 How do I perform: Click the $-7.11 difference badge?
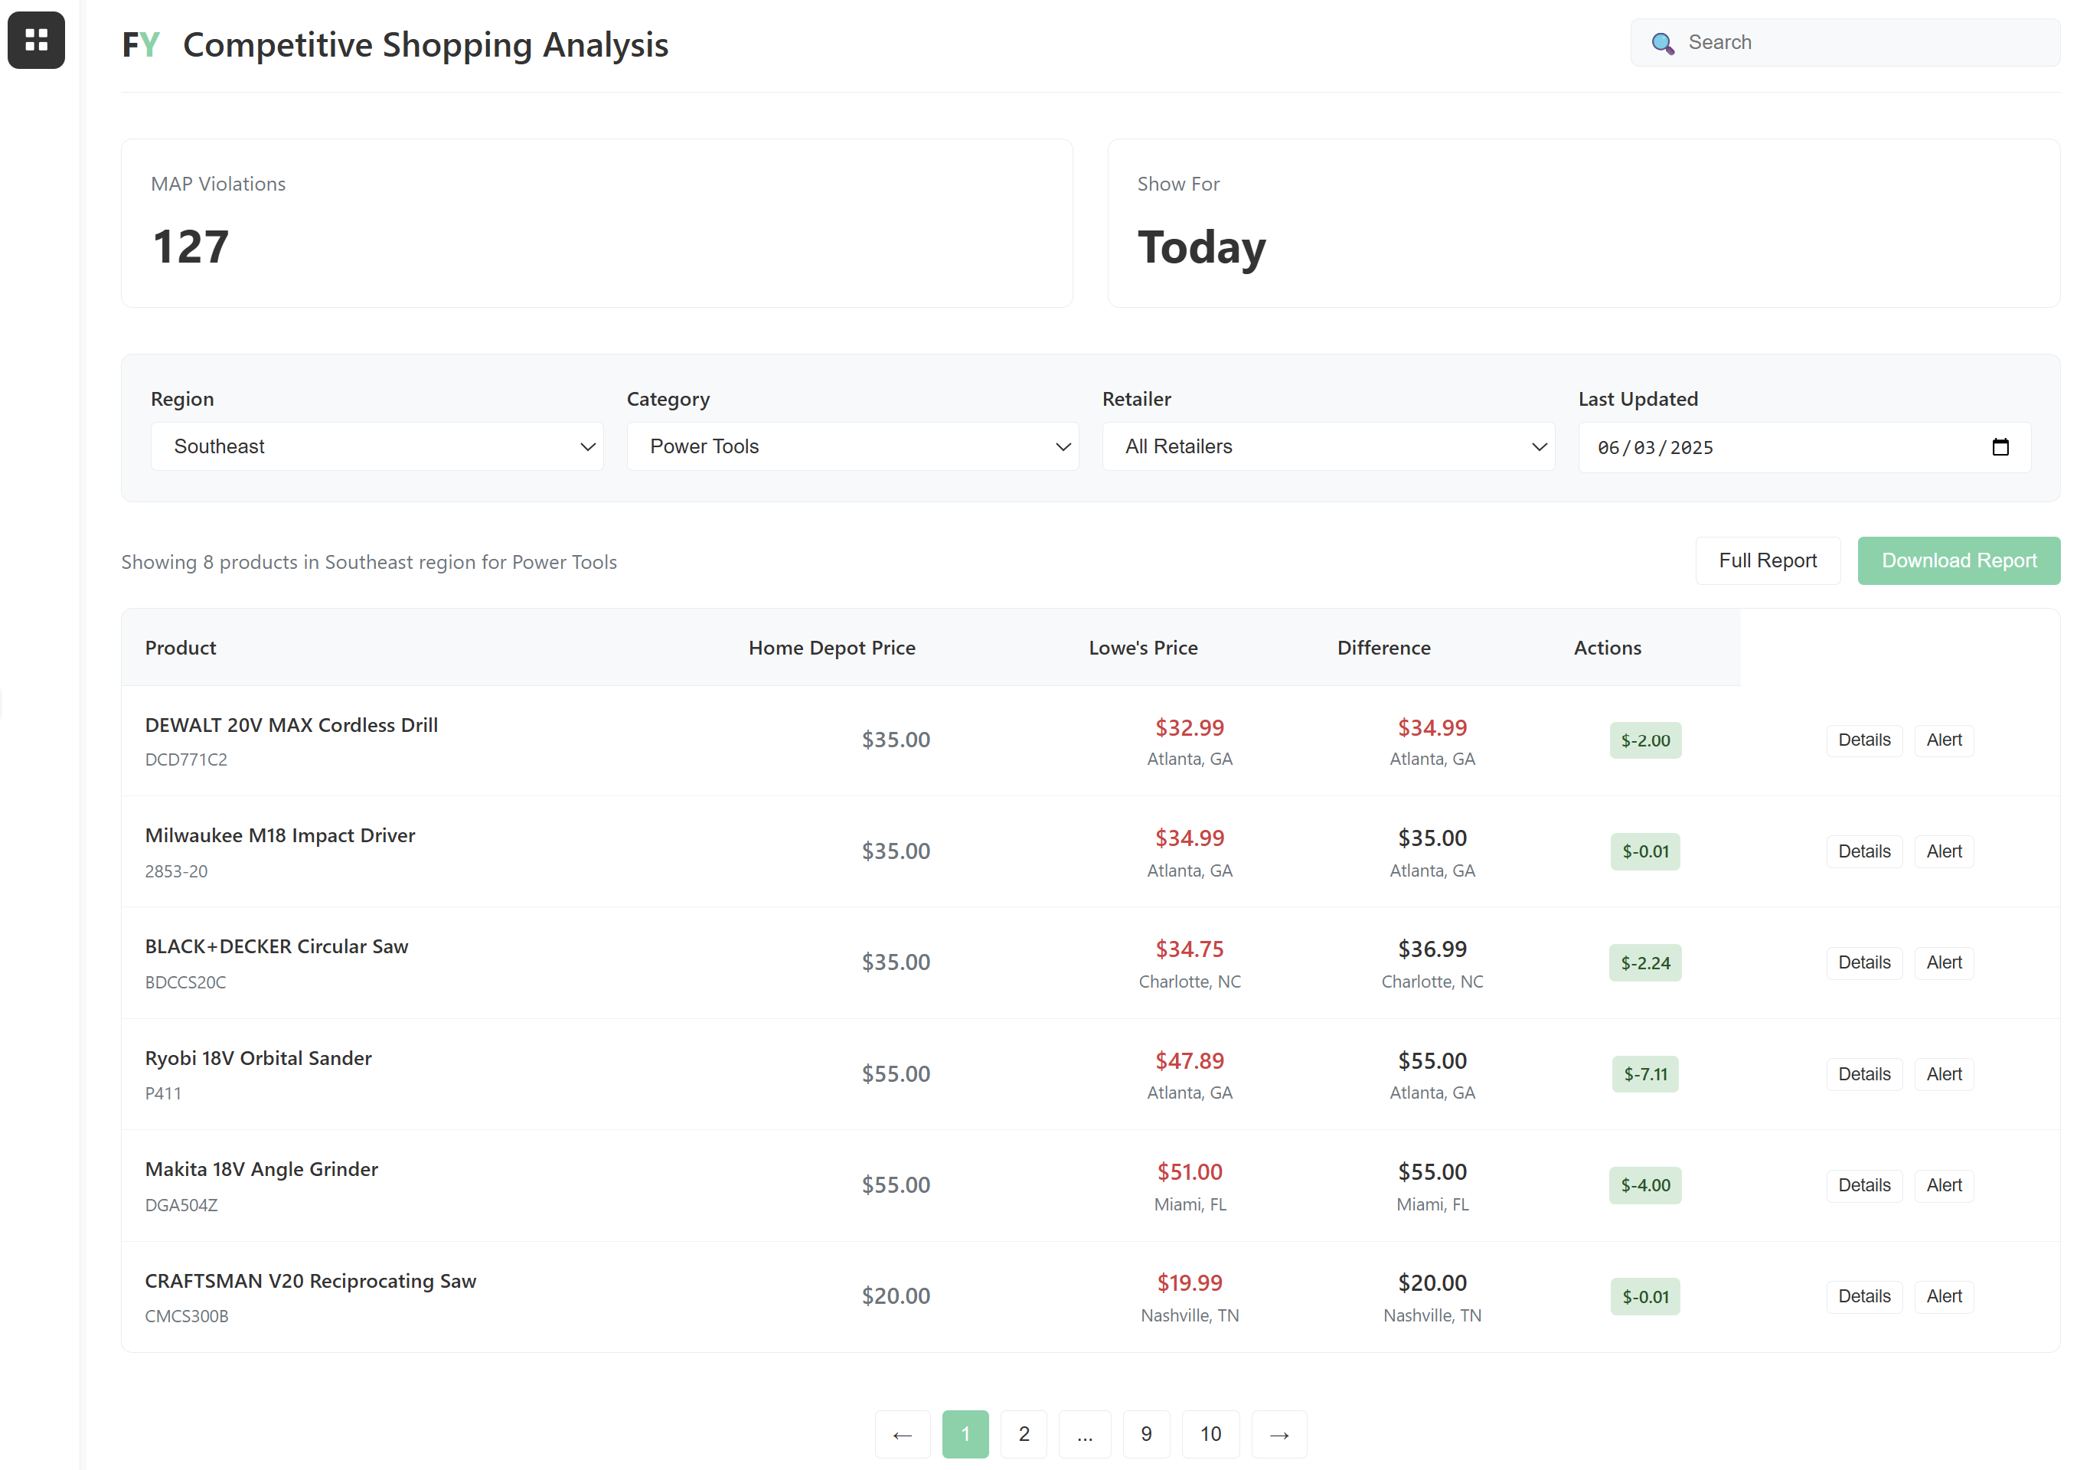pyautogui.click(x=1645, y=1075)
